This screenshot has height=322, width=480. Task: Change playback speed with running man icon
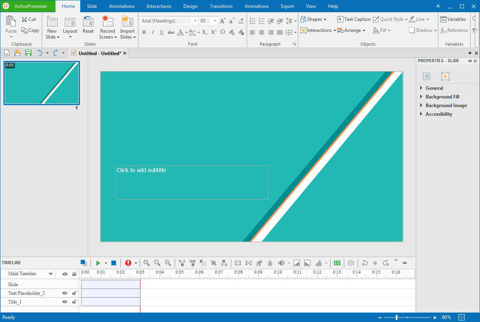click(259, 263)
